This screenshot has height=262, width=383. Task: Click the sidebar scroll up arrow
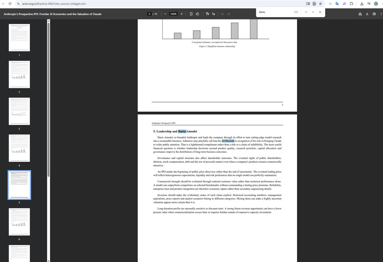pos(48,21)
